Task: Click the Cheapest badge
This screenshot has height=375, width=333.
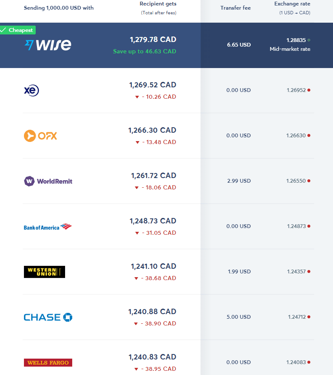Action: 18,30
